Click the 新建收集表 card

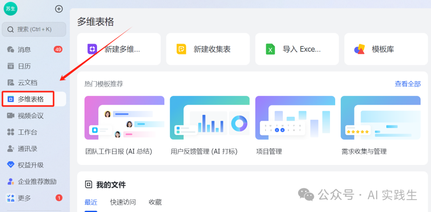click(x=208, y=49)
